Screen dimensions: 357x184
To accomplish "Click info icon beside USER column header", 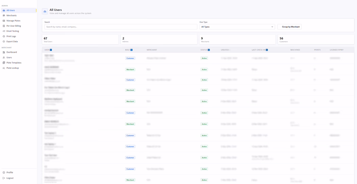I will point(51,50).
